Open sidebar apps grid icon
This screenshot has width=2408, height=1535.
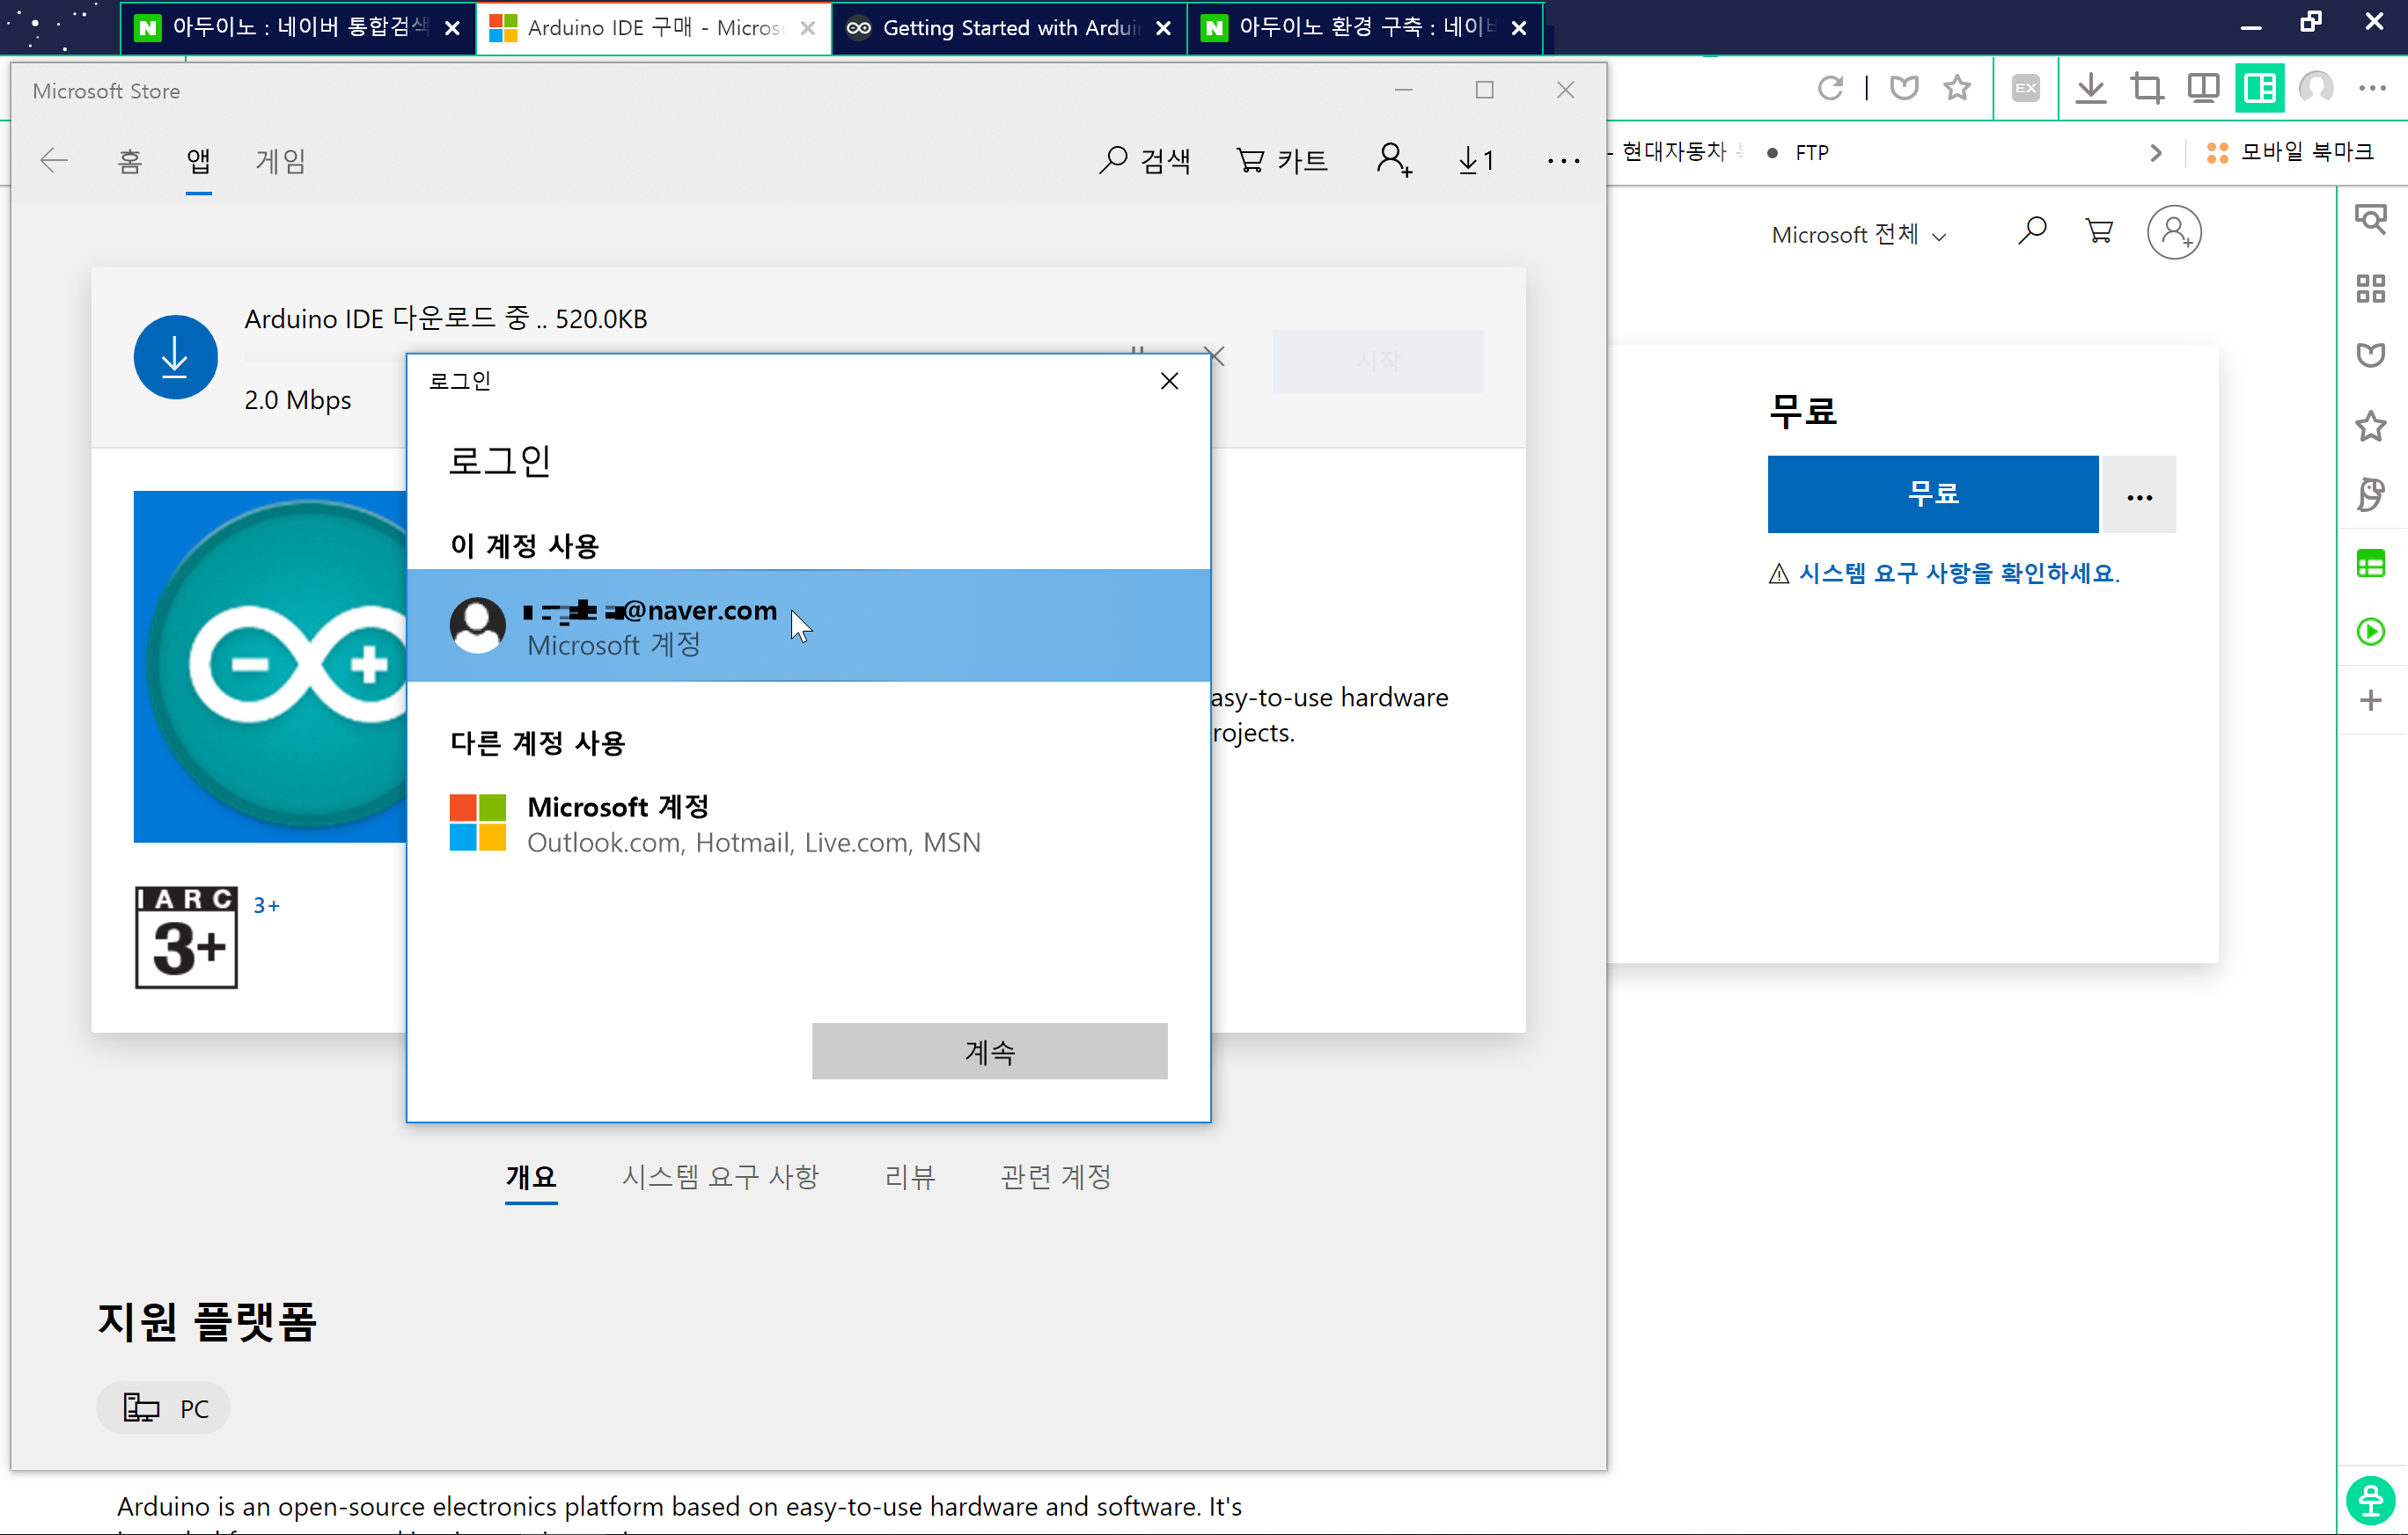coord(2371,288)
